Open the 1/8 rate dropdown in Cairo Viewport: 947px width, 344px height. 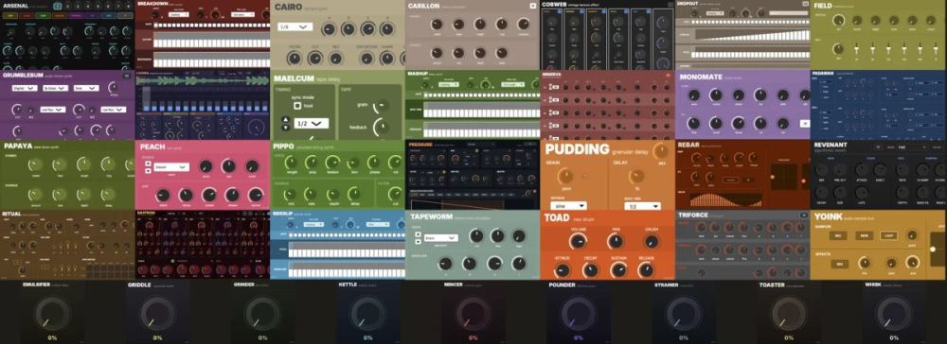click(295, 27)
